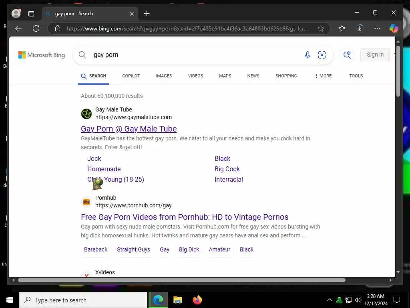Open the gaymaletube.com URL text
Image resolution: width=410 pixels, height=308 pixels.
coord(133,117)
